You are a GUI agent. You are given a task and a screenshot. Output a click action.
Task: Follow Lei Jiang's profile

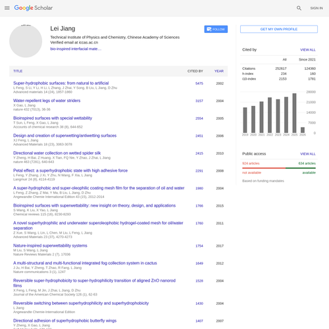tap(216, 29)
